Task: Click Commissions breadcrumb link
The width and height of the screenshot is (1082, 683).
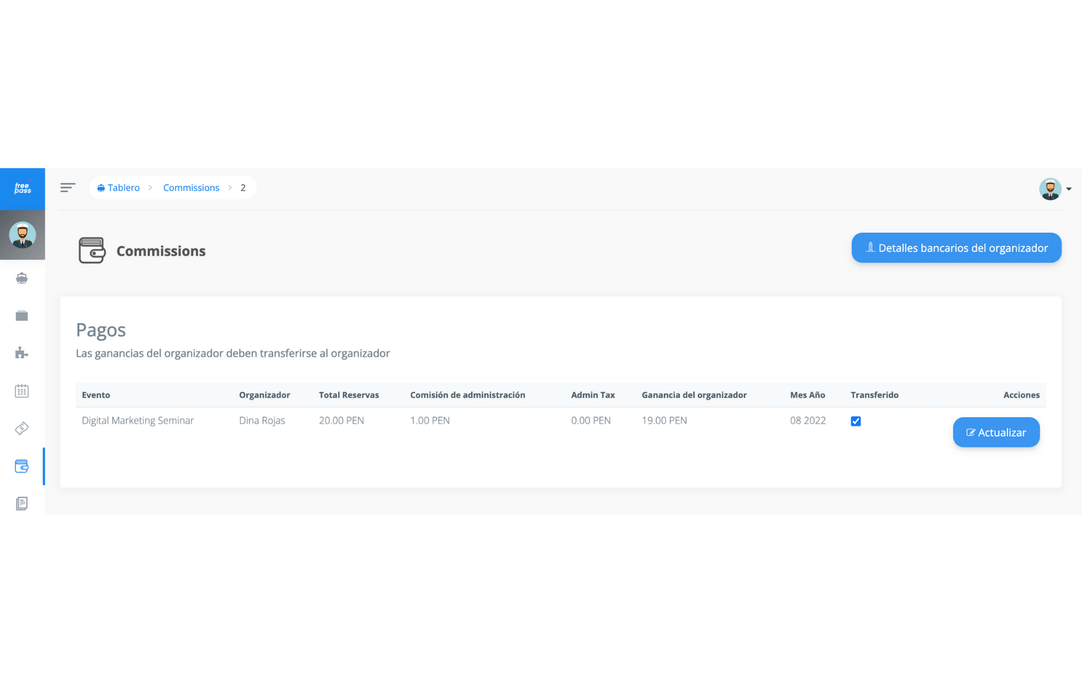Action: click(191, 188)
